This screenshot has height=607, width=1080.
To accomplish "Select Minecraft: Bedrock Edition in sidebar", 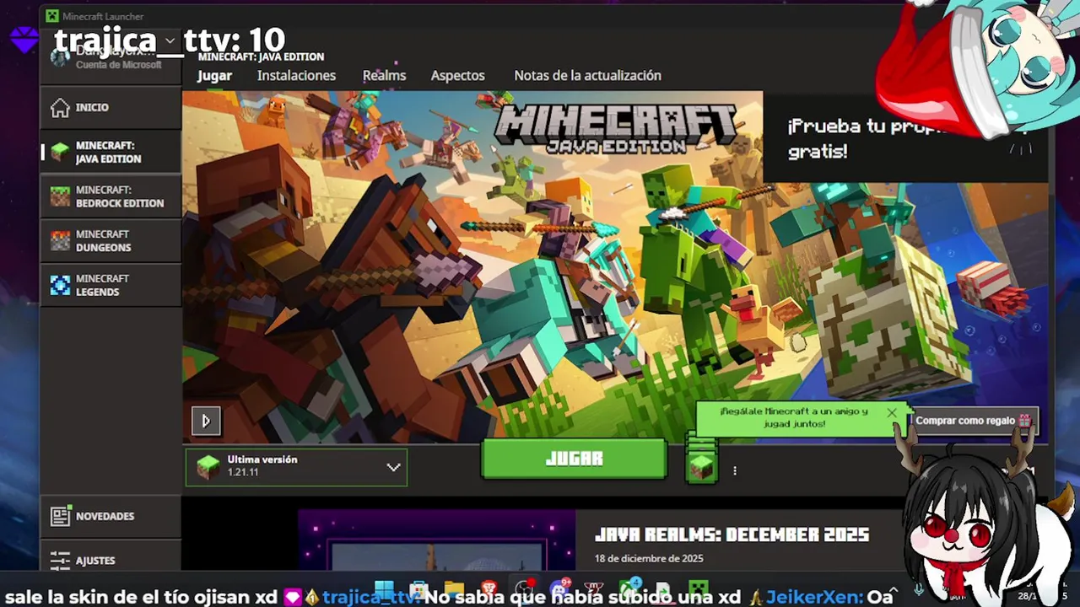I will point(111,196).
